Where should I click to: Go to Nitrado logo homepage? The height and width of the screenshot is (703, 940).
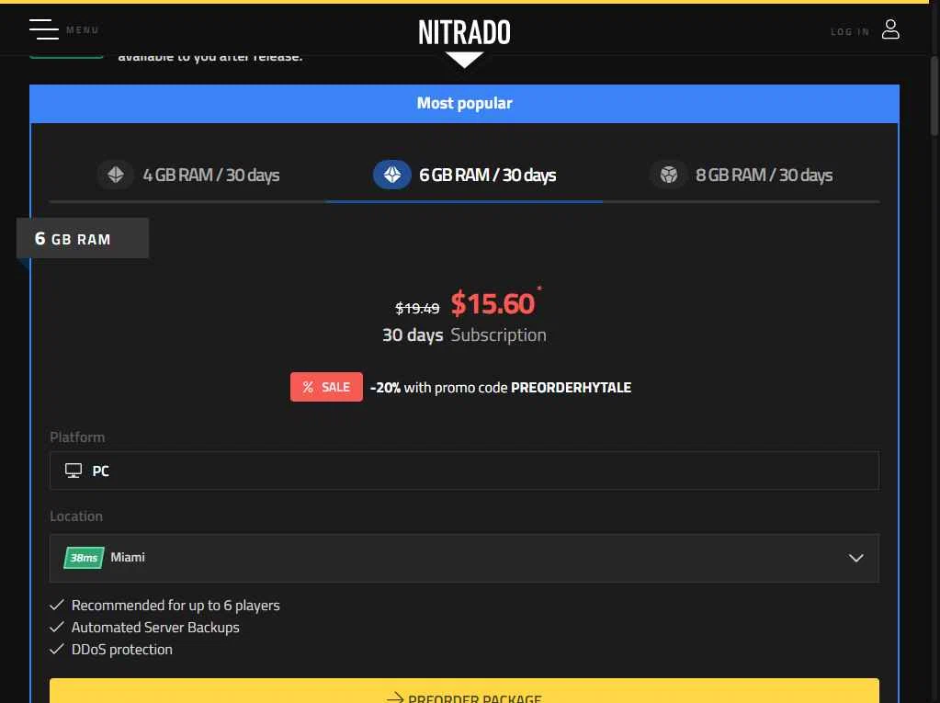coord(464,32)
